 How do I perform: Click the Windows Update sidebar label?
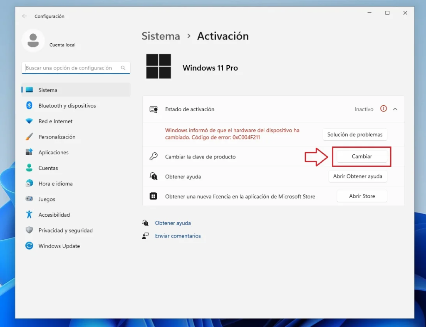(x=59, y=246)
